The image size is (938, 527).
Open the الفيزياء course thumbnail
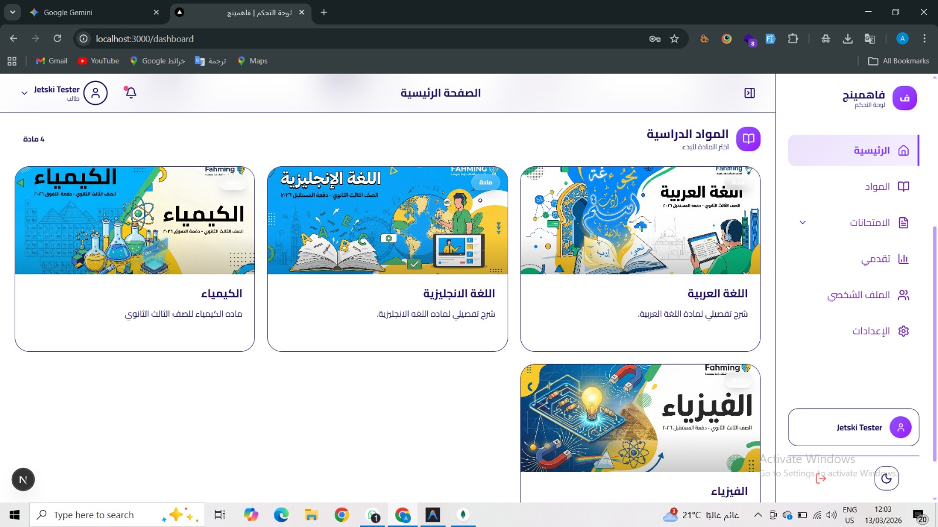click(640, 418)
